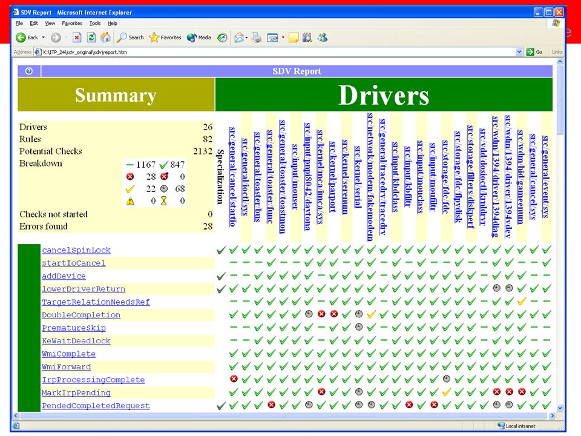Expand the Back button history dropdown
The width and height of the screenshot is (581, 436).
[x=44, y=38]
